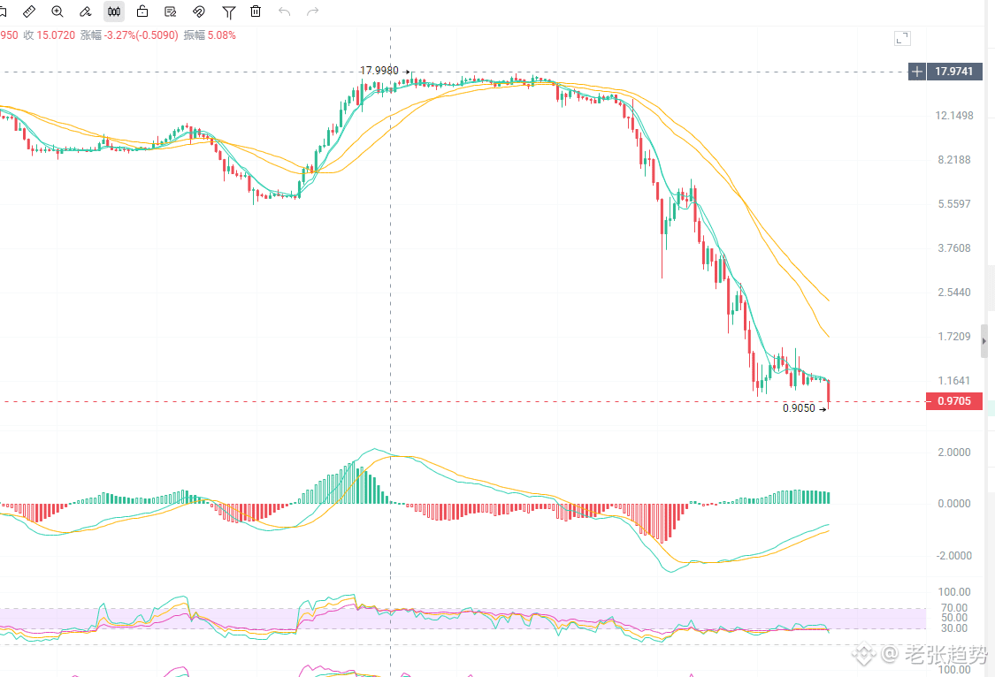Click the undo arrow
Viewport: 995px width, 677px height.
[x=284, y=11]
